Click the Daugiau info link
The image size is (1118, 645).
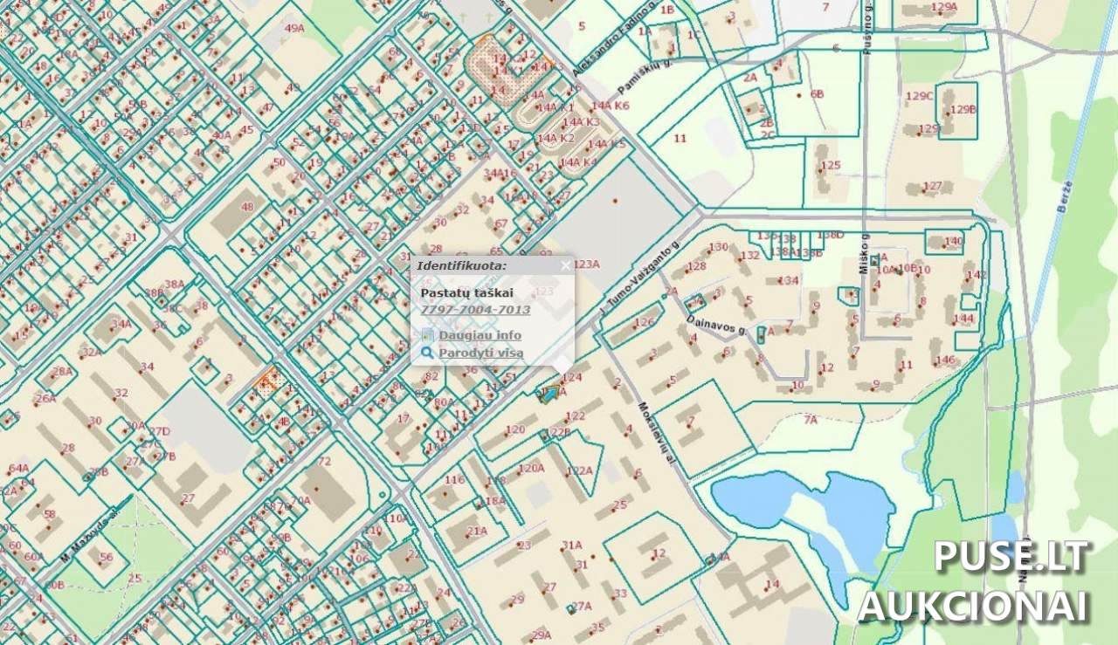pos(480,335)
